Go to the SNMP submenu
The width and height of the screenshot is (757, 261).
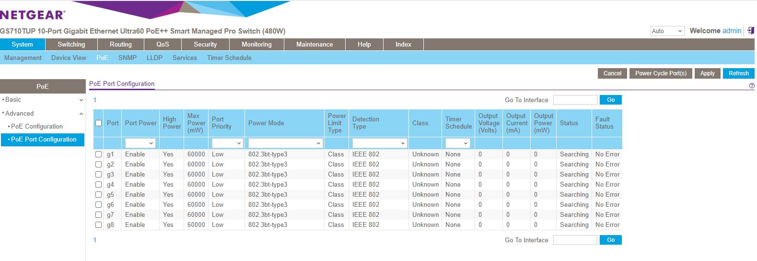coord(128,58)
